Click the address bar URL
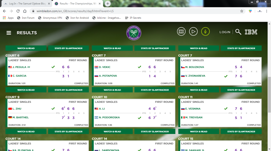 (75, 11)
